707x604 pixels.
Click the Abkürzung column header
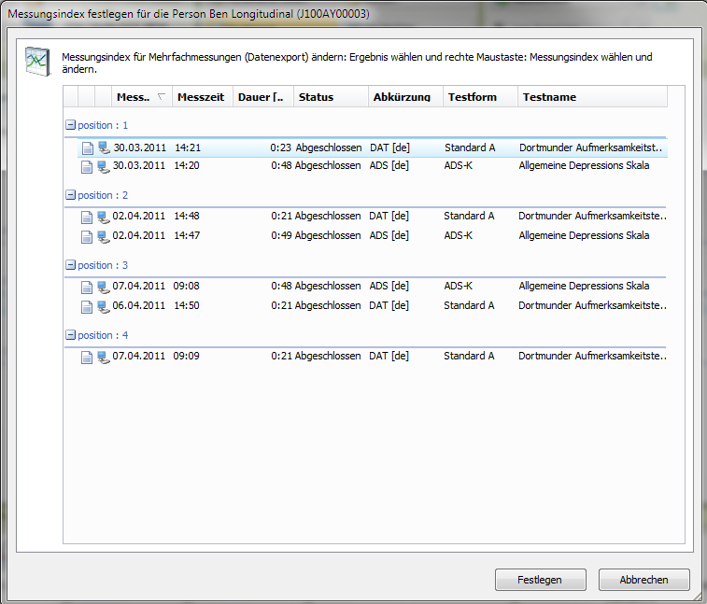pyautogui.click(x=401, y=97)
